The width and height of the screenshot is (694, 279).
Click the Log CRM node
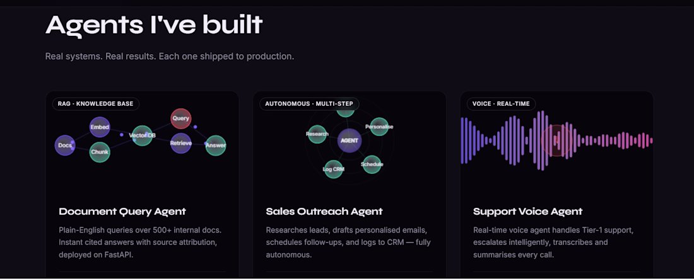[334, 169]
